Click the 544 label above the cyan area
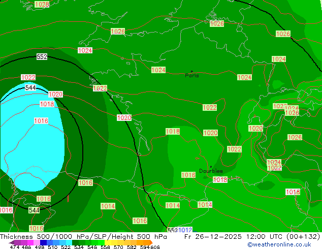322x249 pixels. [30, 88]
